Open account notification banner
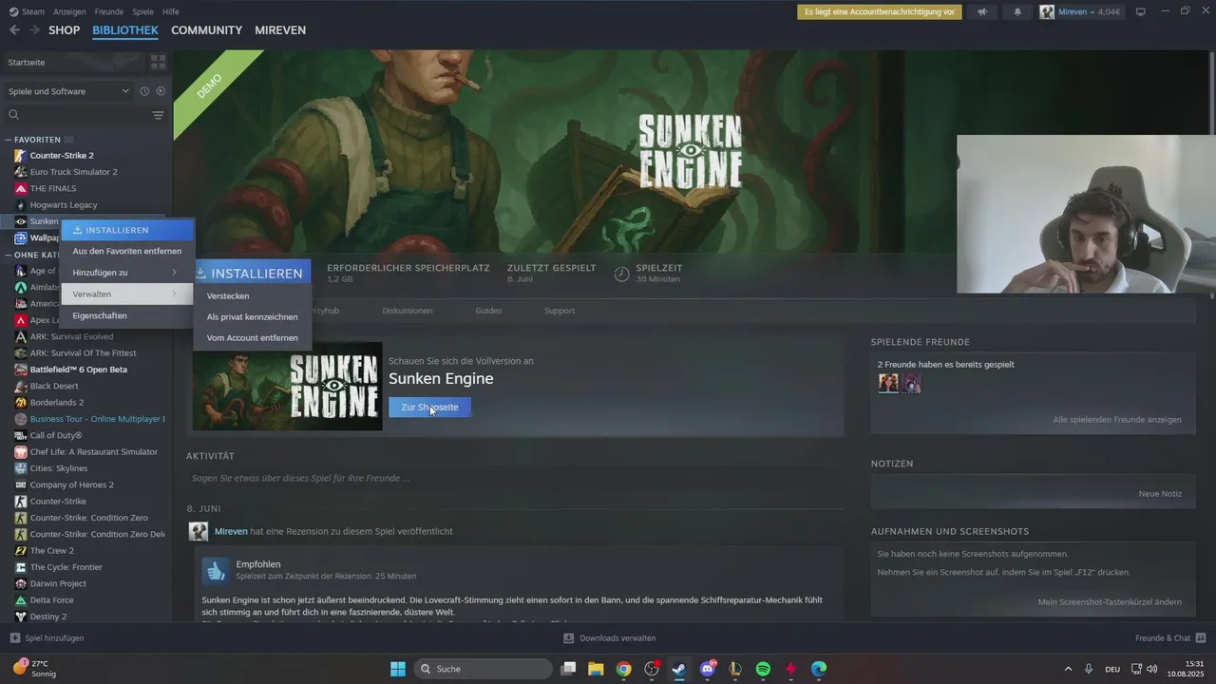Image resolution: width=1216 pixels, height=684 pixels. tap(880, 12)
